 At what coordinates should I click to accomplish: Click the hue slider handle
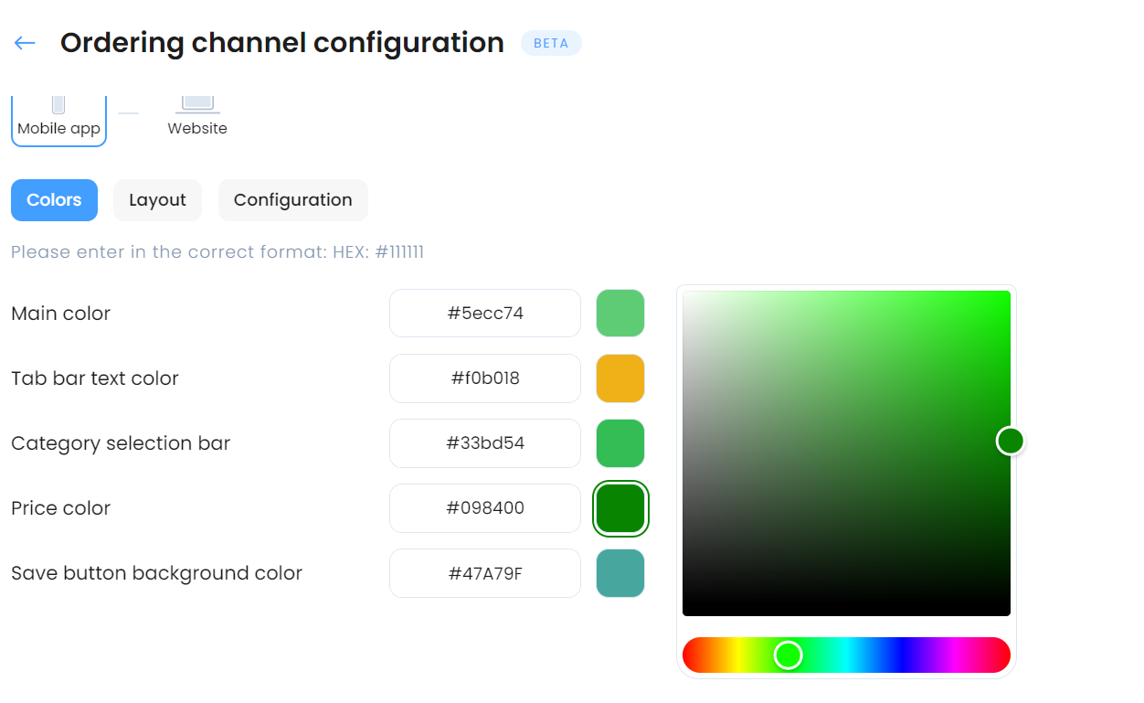pyautogui.click(x=788, y=655)
